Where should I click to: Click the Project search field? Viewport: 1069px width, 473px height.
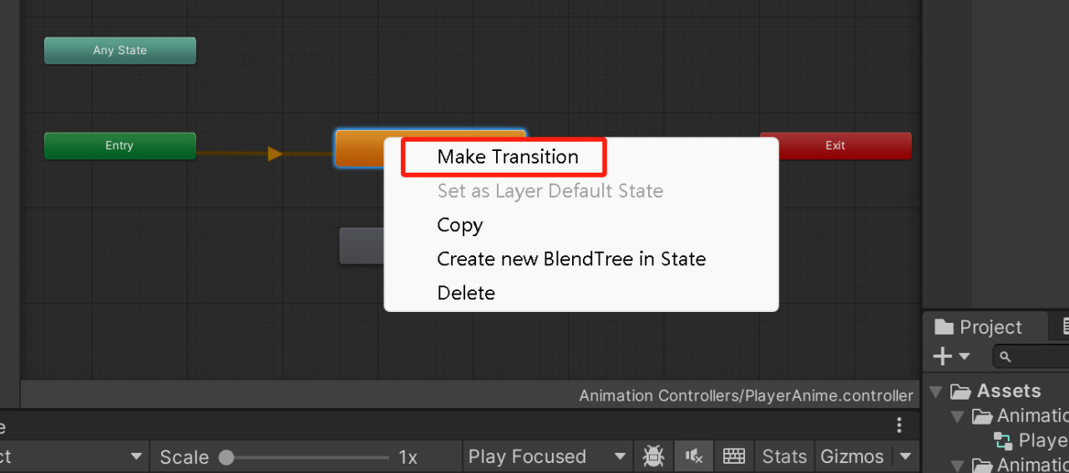[x=1031, y=357]
